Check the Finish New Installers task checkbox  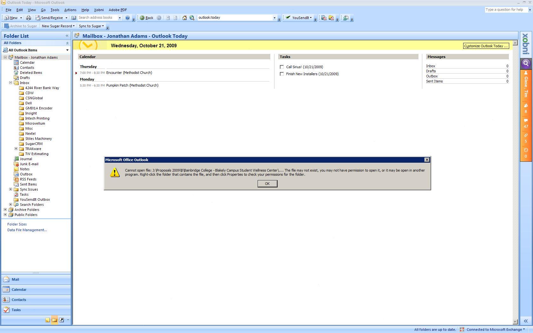pos(282,74)
